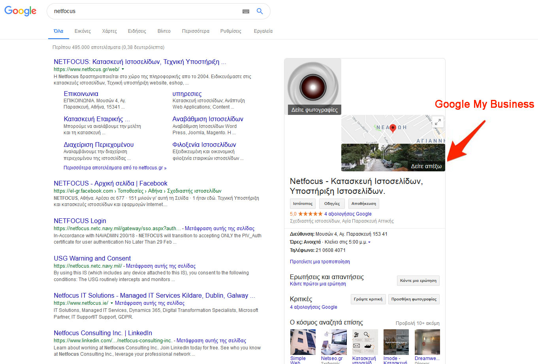Expand the map with the fullscreen icon
This screenshot has width=538, height=364.
pos(438,122)
